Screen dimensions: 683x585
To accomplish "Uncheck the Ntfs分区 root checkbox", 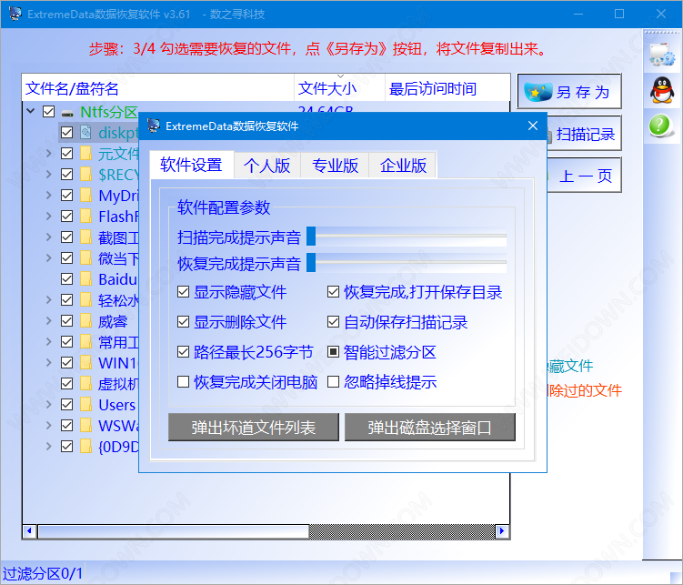I will click(x=49, y=112).
